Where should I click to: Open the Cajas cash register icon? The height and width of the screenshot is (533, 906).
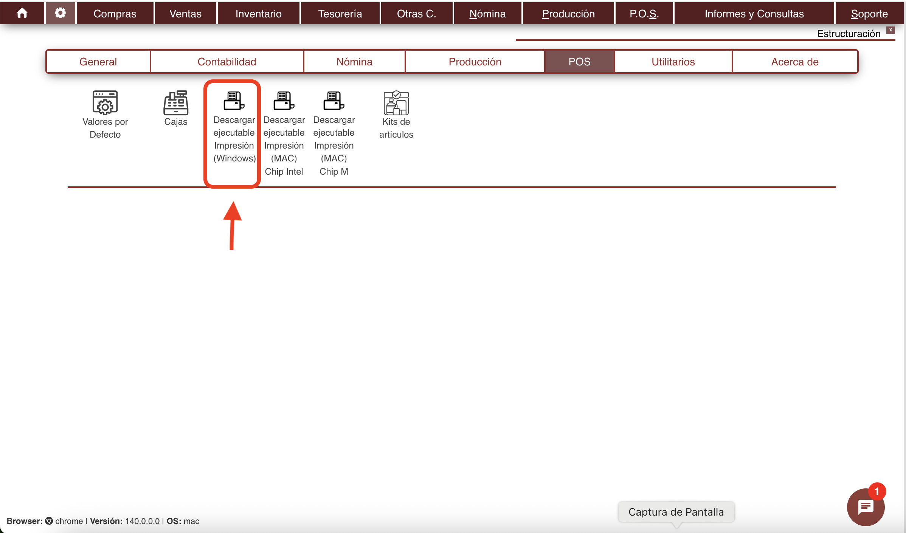[x=176, y=103]
